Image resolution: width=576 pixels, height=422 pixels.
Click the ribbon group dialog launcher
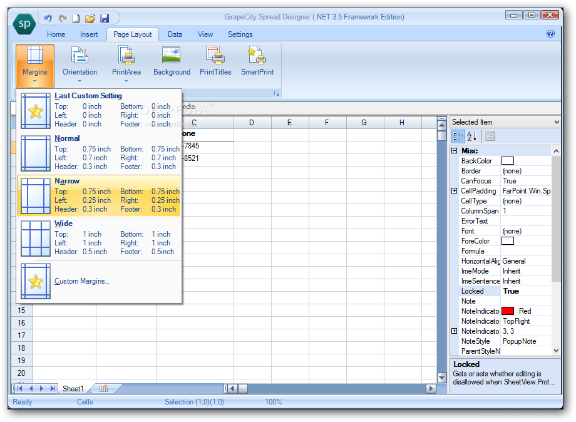click(x=277, y=94)
